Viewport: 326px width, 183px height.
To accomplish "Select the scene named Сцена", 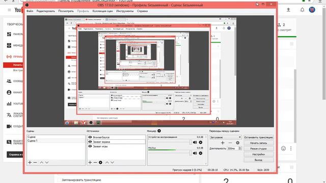I will tap(56, 137).
